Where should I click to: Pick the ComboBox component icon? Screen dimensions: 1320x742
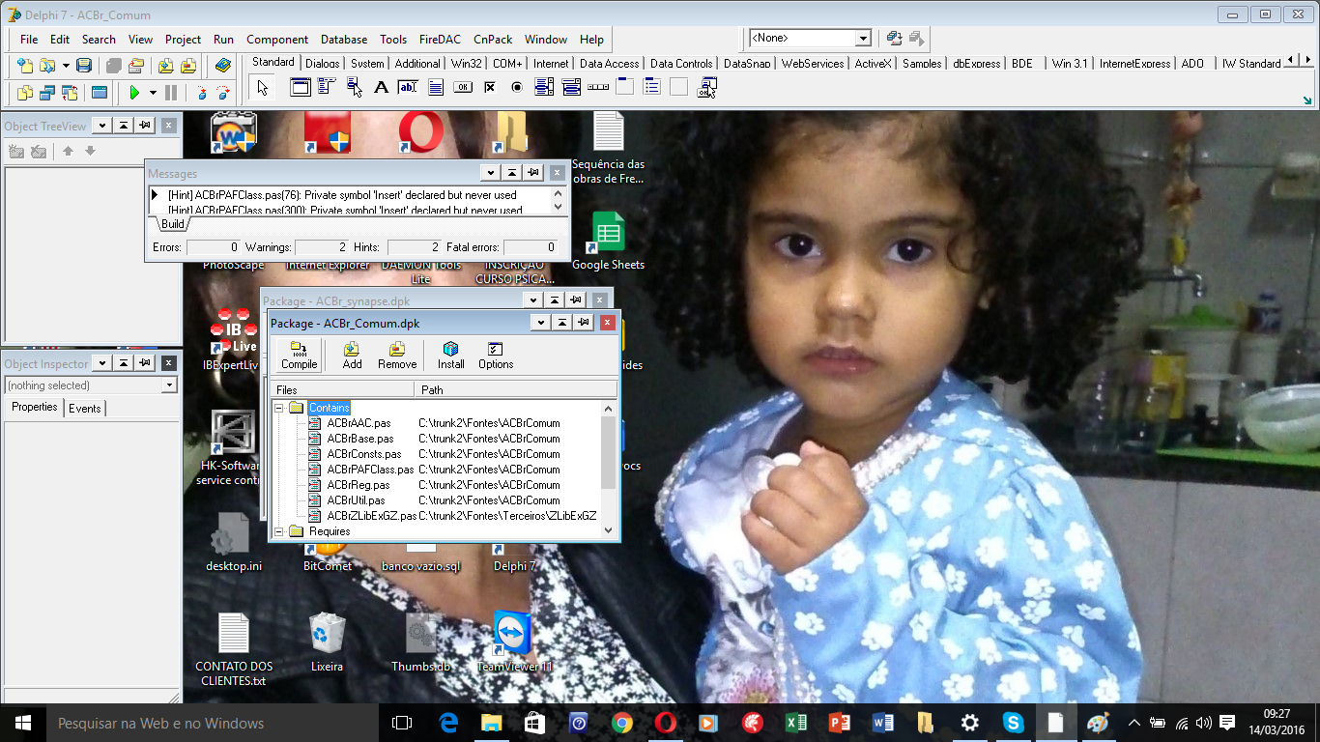(571, 88)
